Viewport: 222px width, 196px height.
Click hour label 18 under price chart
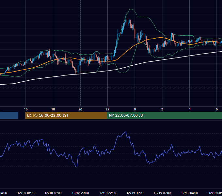click(x=53, y=109)
